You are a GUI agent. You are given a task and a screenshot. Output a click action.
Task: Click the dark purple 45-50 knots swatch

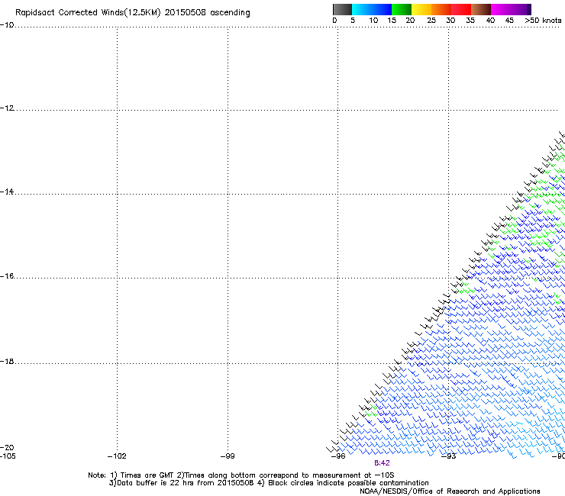tap(521, 9)
